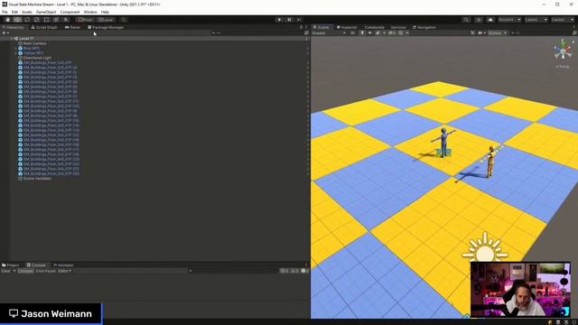Click the Pause button
The image size is (578, 325).
289,20
